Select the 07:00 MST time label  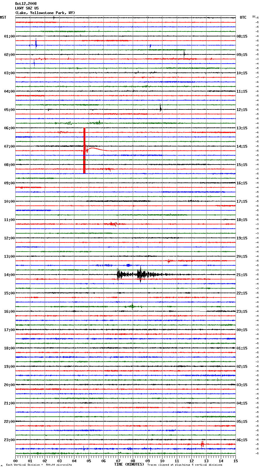click(9, 146)
